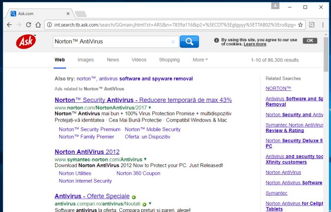This screenshot has width=331, height=212.
Task: Open the browser home page icon
Action: (x=38, y=25)
